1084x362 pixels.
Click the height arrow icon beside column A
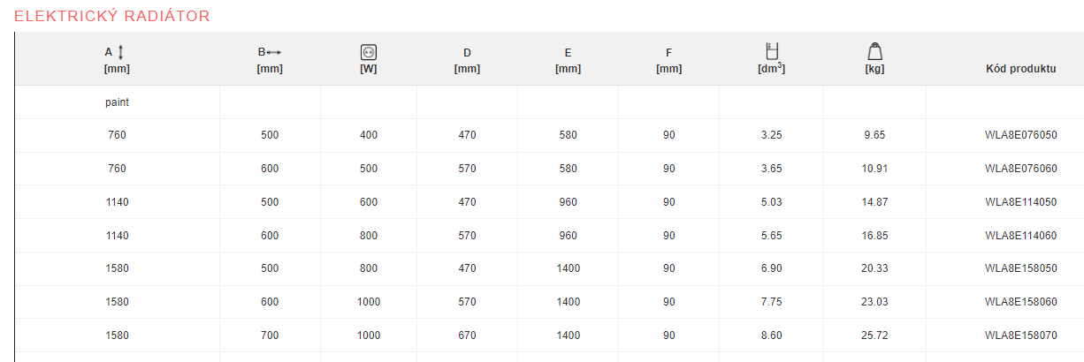[121, 52]
